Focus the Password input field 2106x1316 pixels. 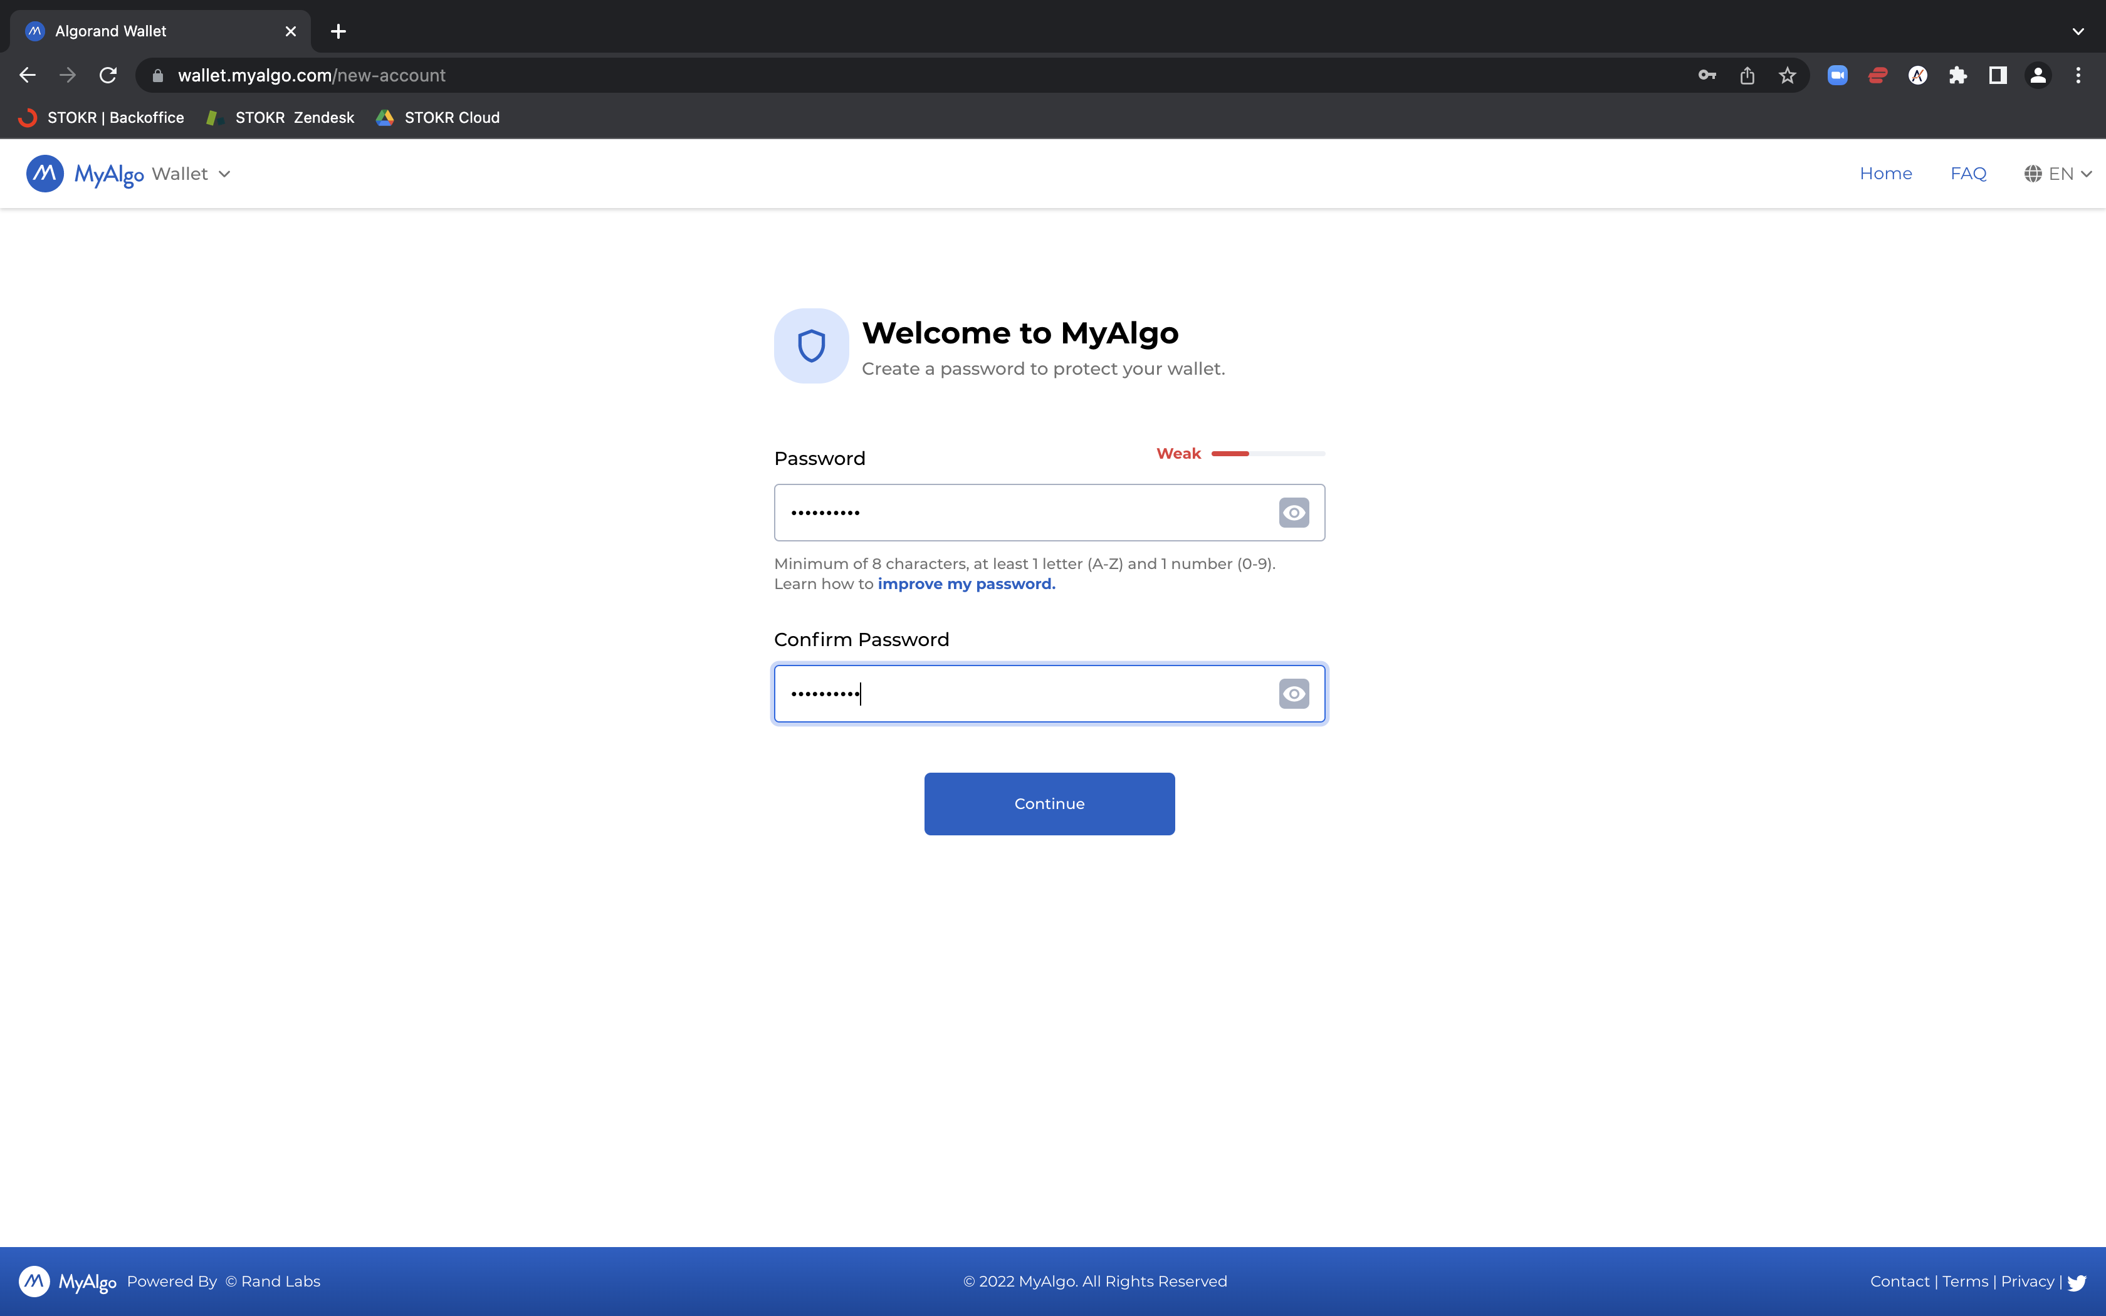[x=1049, y=513]
